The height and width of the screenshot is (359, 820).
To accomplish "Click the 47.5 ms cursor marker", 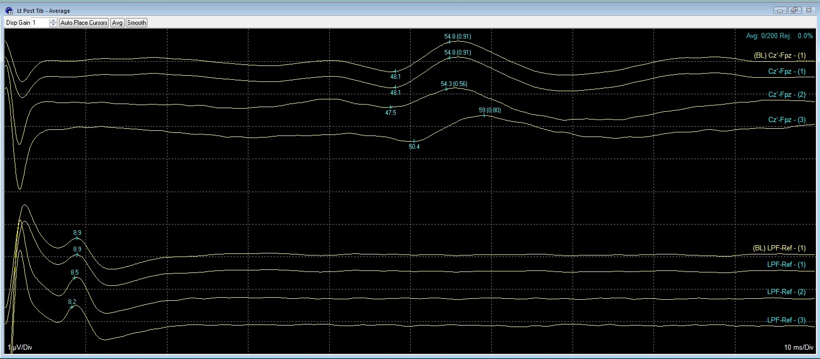I will [x=391, y=107].
